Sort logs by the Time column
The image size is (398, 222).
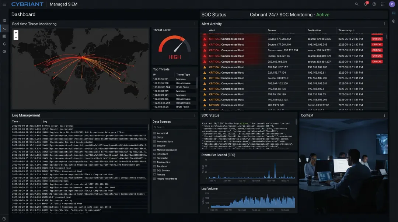pyautogui.click(x=15, y=121)
